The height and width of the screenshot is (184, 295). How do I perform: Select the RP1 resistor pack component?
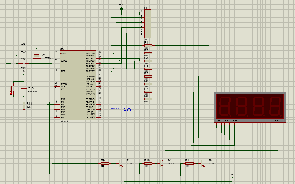click(x=148, y=24)
